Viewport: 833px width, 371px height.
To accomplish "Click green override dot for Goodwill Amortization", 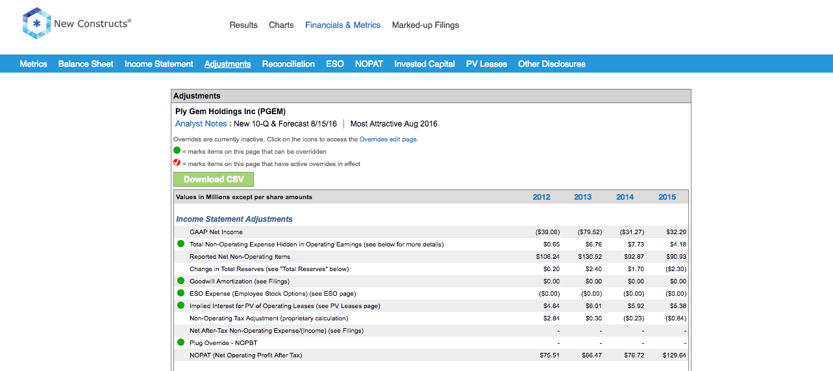I will click(x=181, y=281).
